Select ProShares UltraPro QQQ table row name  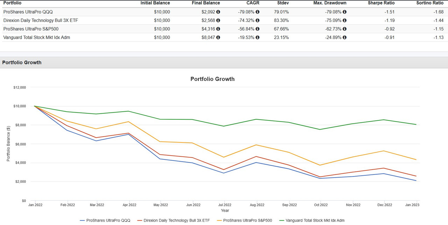pos(28,12)
